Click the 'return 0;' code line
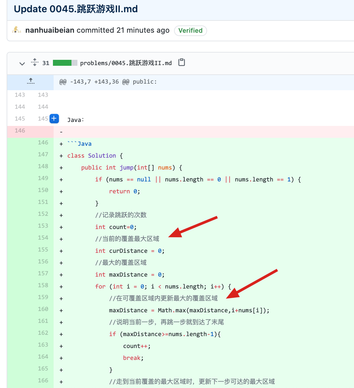Viewport: 354px width, 388px height. coord(124,191)
